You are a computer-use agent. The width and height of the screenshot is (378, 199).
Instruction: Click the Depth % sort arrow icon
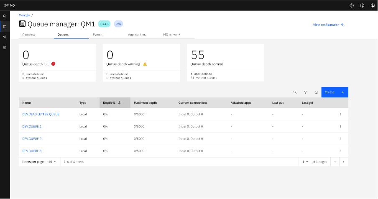coord(119,102)
